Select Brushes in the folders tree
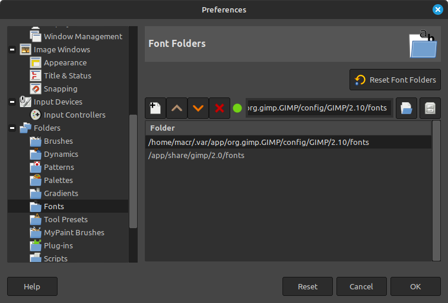 [58, 141]
